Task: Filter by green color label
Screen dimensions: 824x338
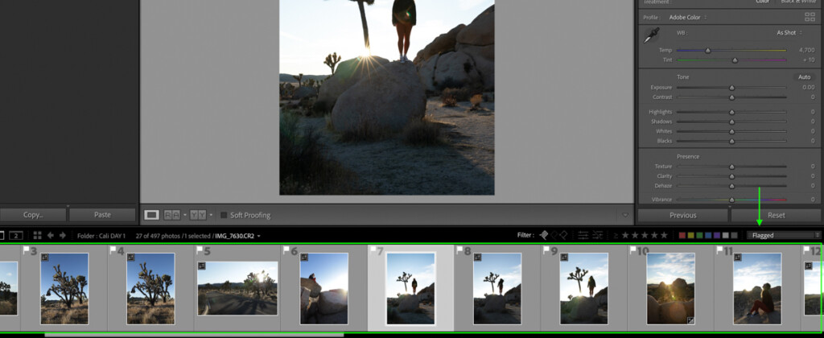Action: click(x=699, y=236)
